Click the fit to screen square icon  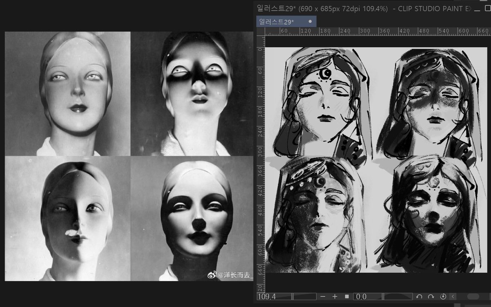click(347, 296)
